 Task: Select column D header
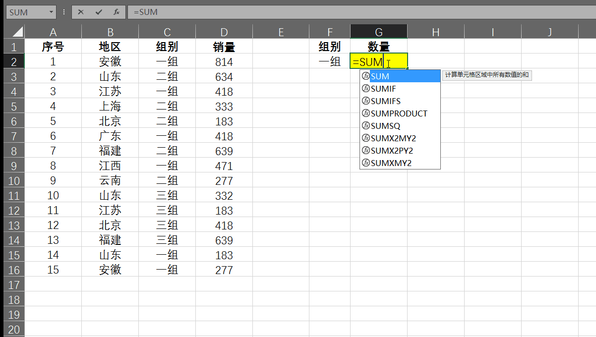[x=224, y=32]
